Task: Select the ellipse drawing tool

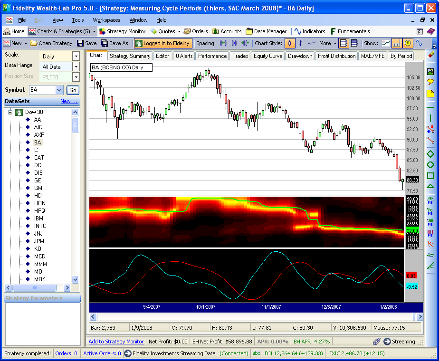Action: click(x=430, y=165)
